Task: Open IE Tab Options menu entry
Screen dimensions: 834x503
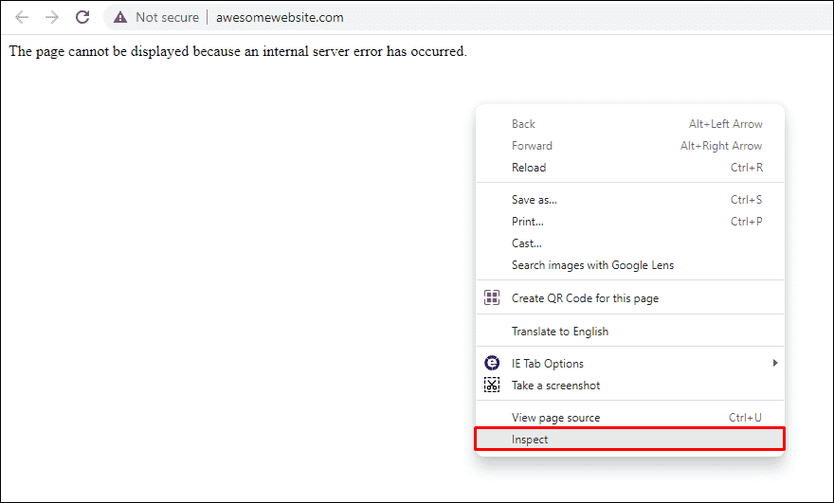Action: tap(630, 364)
